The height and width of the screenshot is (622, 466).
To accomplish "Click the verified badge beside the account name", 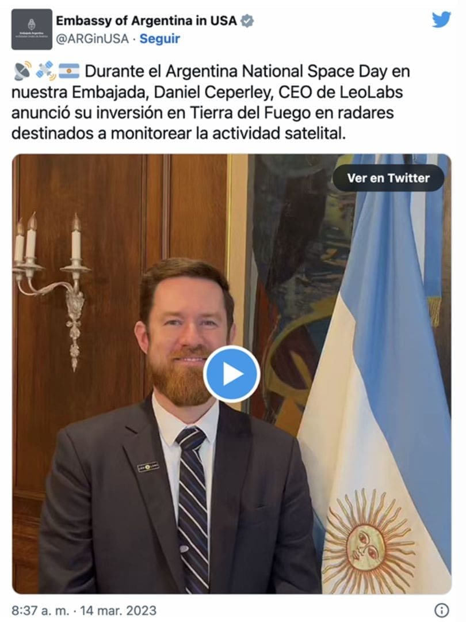I will [247, 21].
